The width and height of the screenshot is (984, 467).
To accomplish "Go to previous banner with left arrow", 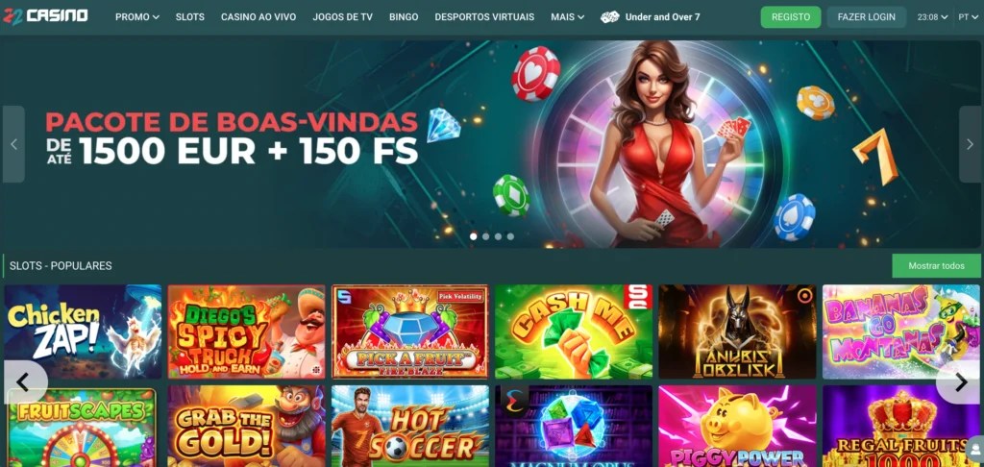I will tap(13, 144).
